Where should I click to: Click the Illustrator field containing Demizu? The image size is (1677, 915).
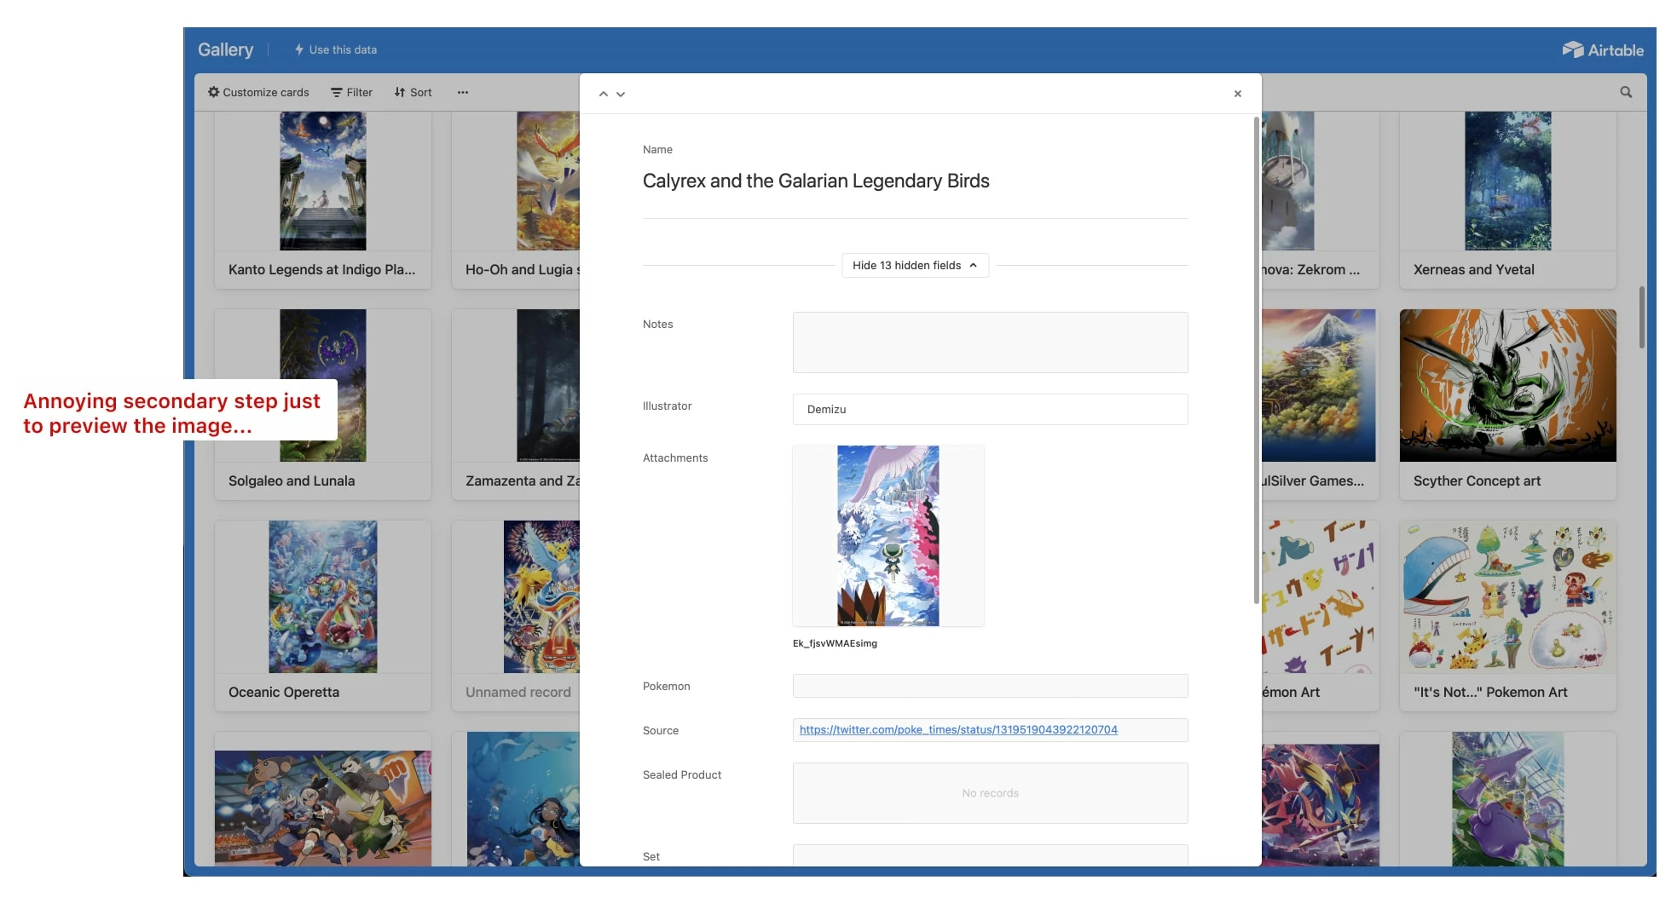[x=990, y=409]
